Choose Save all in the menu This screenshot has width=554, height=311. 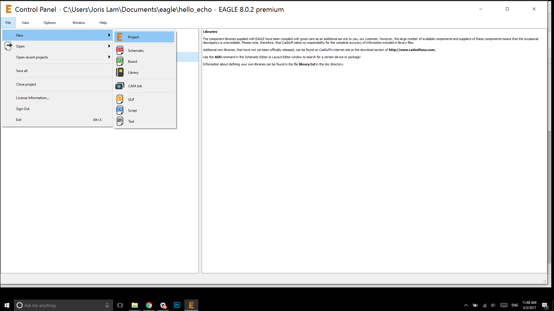(22, 71)
